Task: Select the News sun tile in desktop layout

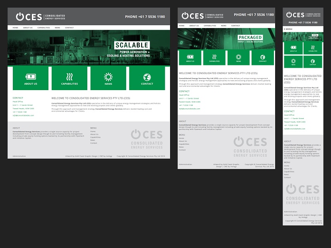Action: [108, 79]
